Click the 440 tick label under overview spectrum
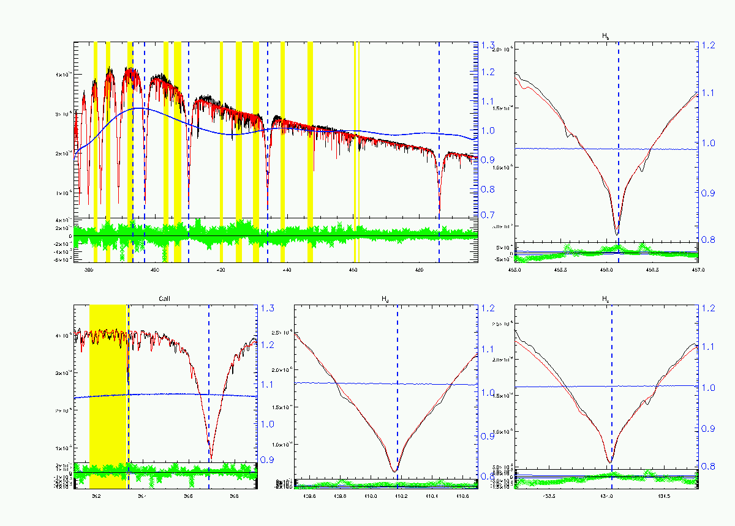Screen dimensions: 735x526 pos(287,270)
